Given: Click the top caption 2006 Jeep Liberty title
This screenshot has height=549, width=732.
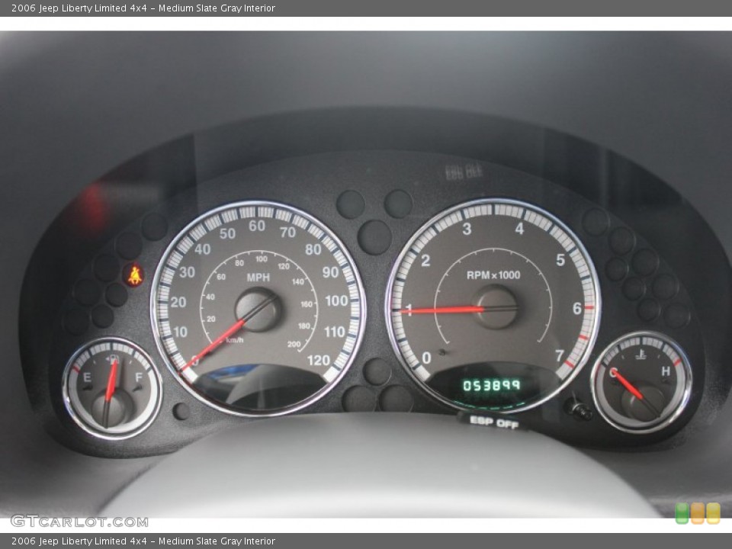Looking at the screenshot, I should pos(143,8).
